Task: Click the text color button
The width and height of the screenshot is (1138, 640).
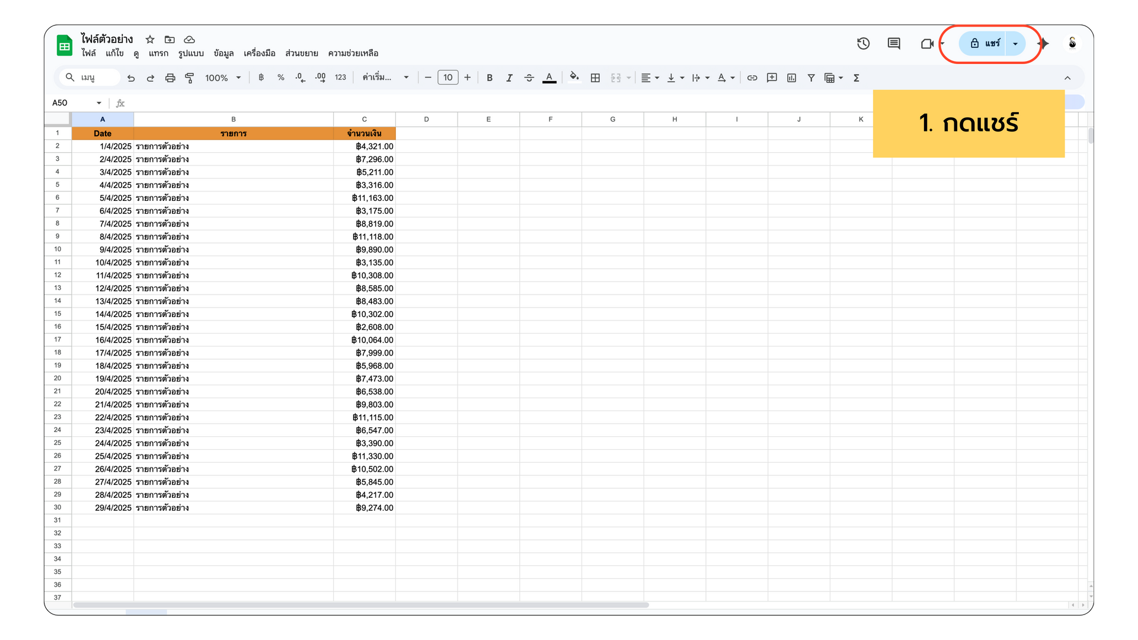Action: click(x=549, y=78)
